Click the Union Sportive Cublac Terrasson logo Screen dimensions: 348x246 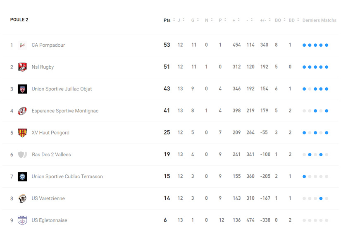click(x=22, y=177)
